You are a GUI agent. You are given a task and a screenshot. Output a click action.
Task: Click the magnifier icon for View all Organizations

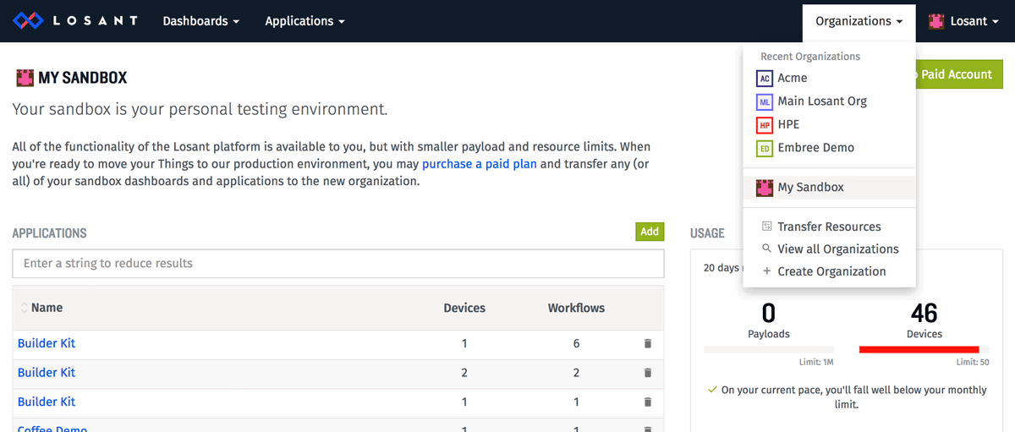click(x=767, y=249)
